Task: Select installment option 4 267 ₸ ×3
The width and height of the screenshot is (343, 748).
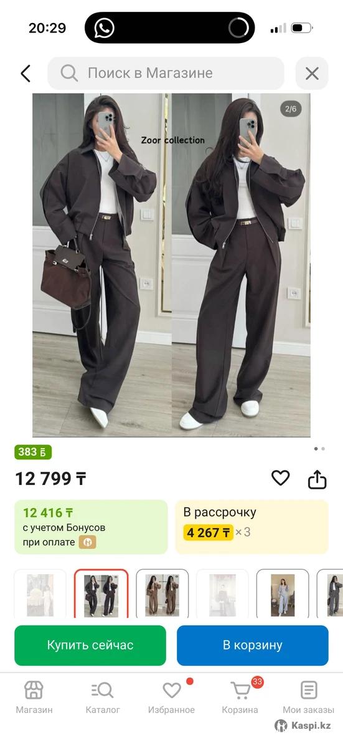Action: click(251, 527)
